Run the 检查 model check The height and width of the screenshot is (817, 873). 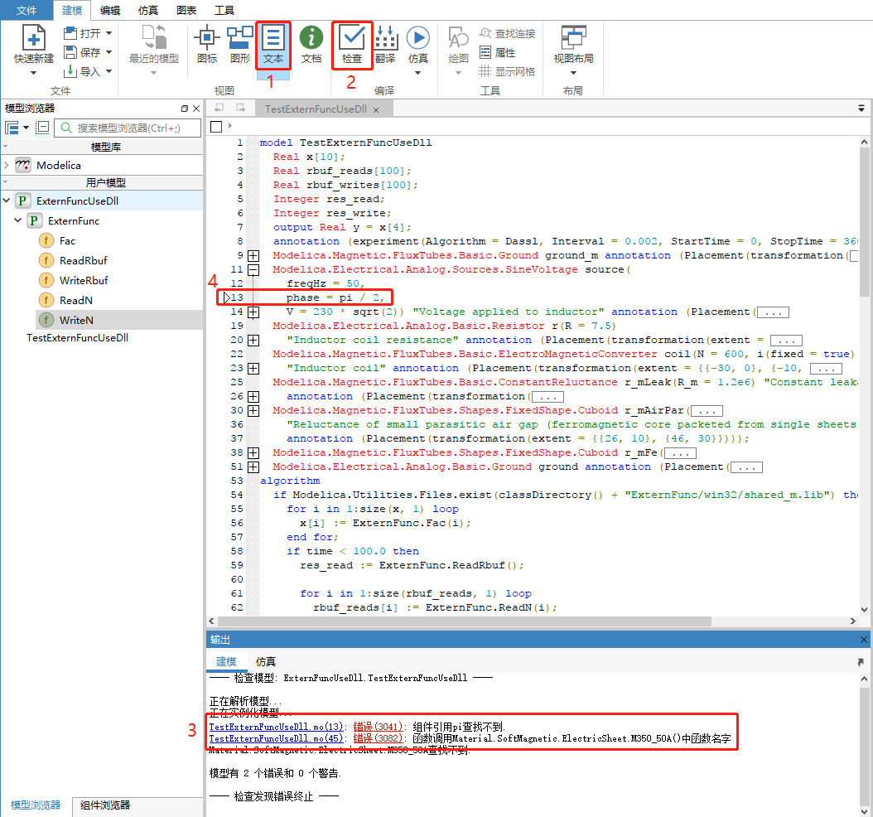point(352,45)
